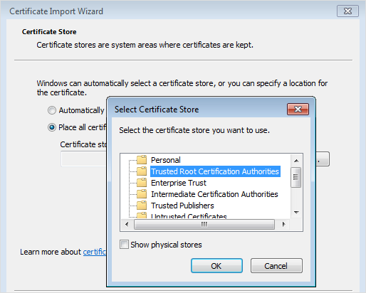The height and width of the screenshot is (293, 366).
Task: Click the vertical scrollbar thumb in store list
Action: pos(296,177)
